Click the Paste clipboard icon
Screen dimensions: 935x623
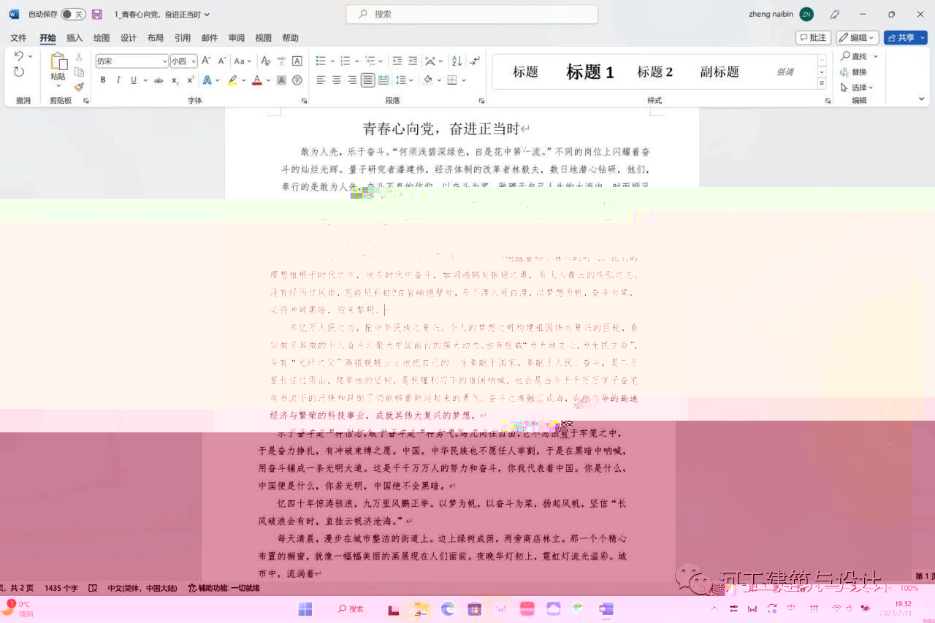[x=58, y=62]
